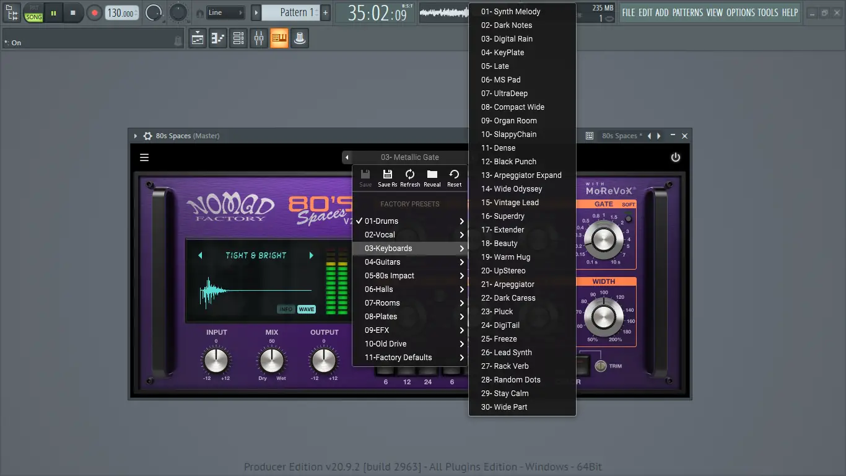Click the folder-tree icon beside the PAT/SONG switch
Viewport: 846px width, 476px height.
click(12, 12)
